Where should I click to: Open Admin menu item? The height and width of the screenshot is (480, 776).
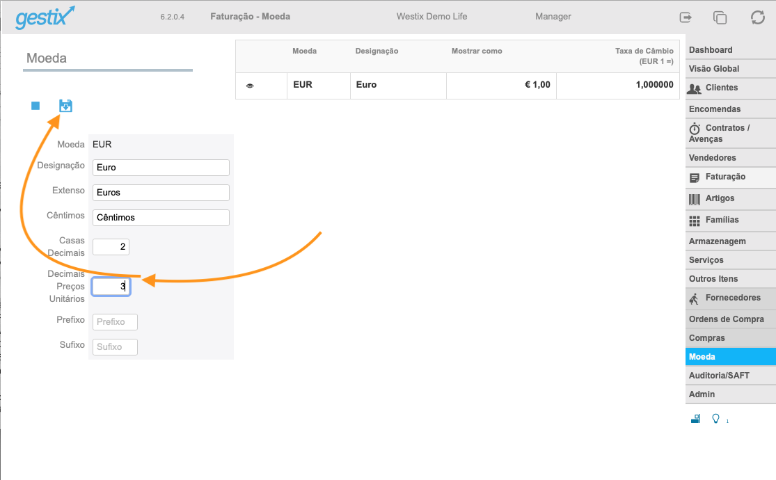pos(731,394)
